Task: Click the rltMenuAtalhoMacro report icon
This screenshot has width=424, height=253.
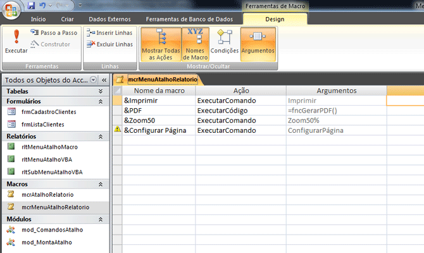Action: (x=11, y=147)
